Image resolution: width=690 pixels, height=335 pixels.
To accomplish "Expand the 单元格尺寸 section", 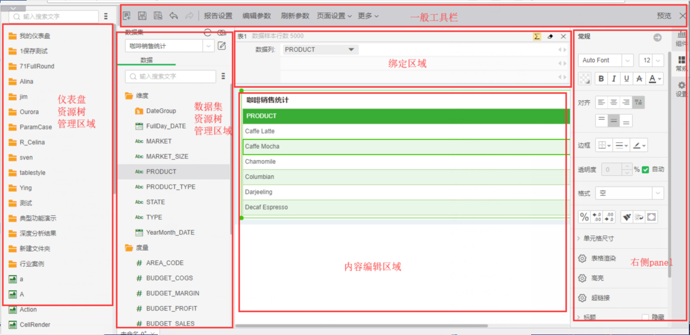I will [x=599, y=239].
